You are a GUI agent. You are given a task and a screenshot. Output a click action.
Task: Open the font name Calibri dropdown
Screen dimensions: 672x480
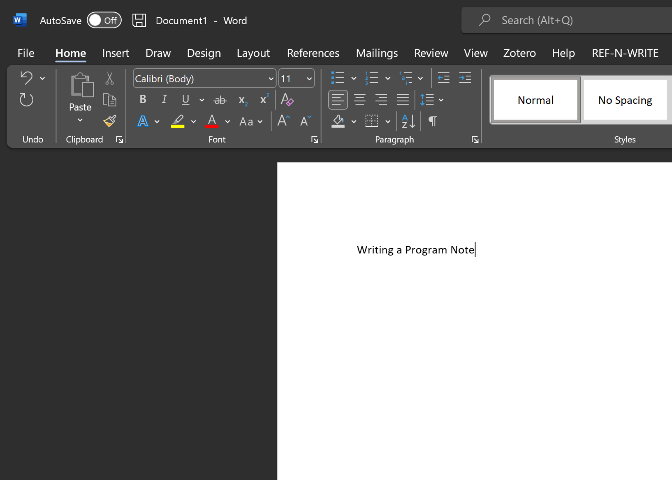tap(271, 79)
